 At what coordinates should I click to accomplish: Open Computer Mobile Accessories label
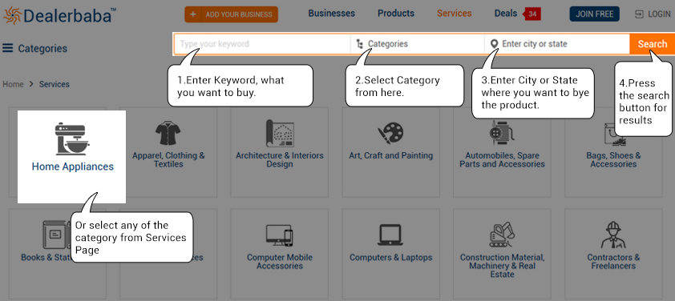point(280,262)
